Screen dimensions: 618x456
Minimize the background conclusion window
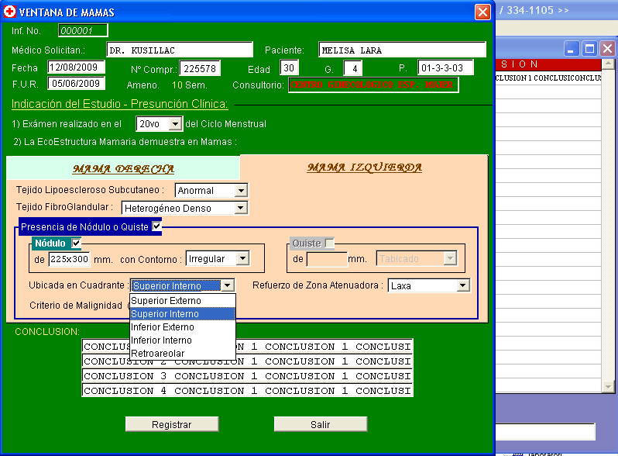pos(572,49)
